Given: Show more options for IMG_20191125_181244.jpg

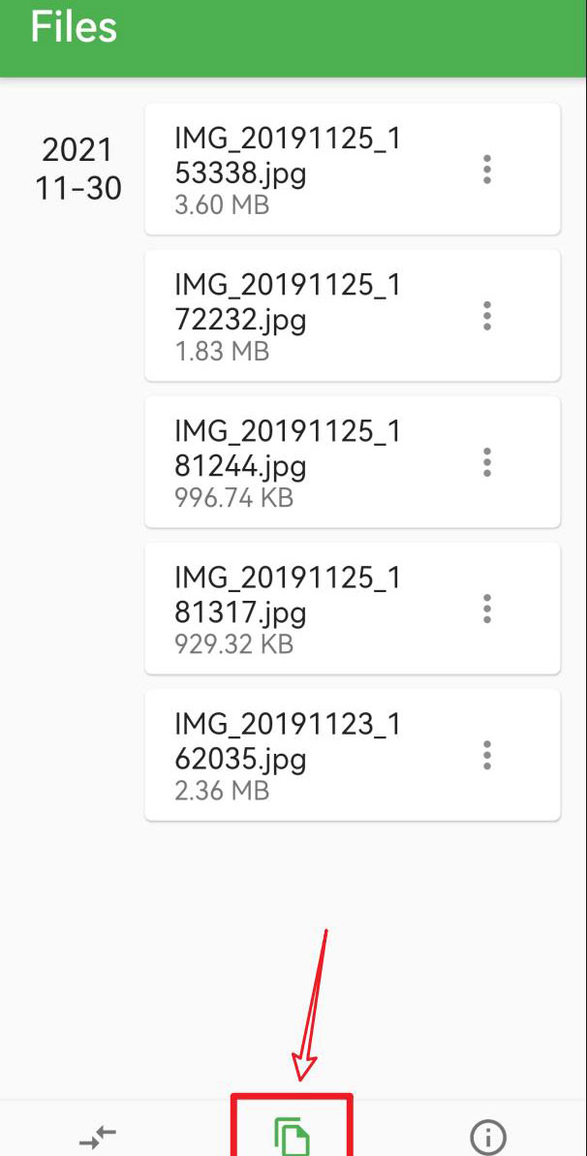Looking at the screenshot, I should click(487, 462).
